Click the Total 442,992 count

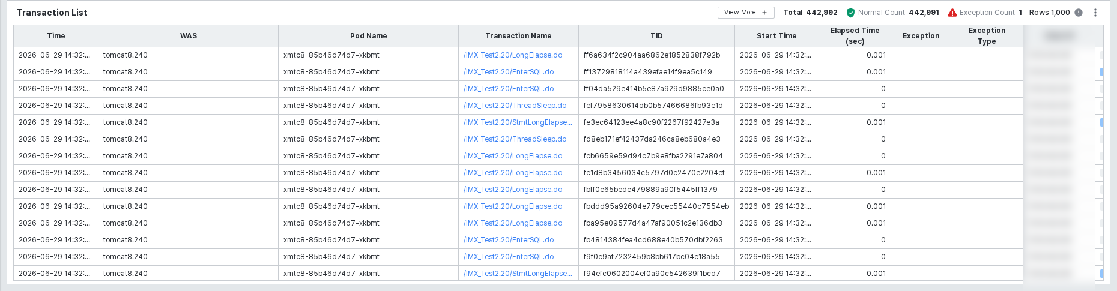810,13
